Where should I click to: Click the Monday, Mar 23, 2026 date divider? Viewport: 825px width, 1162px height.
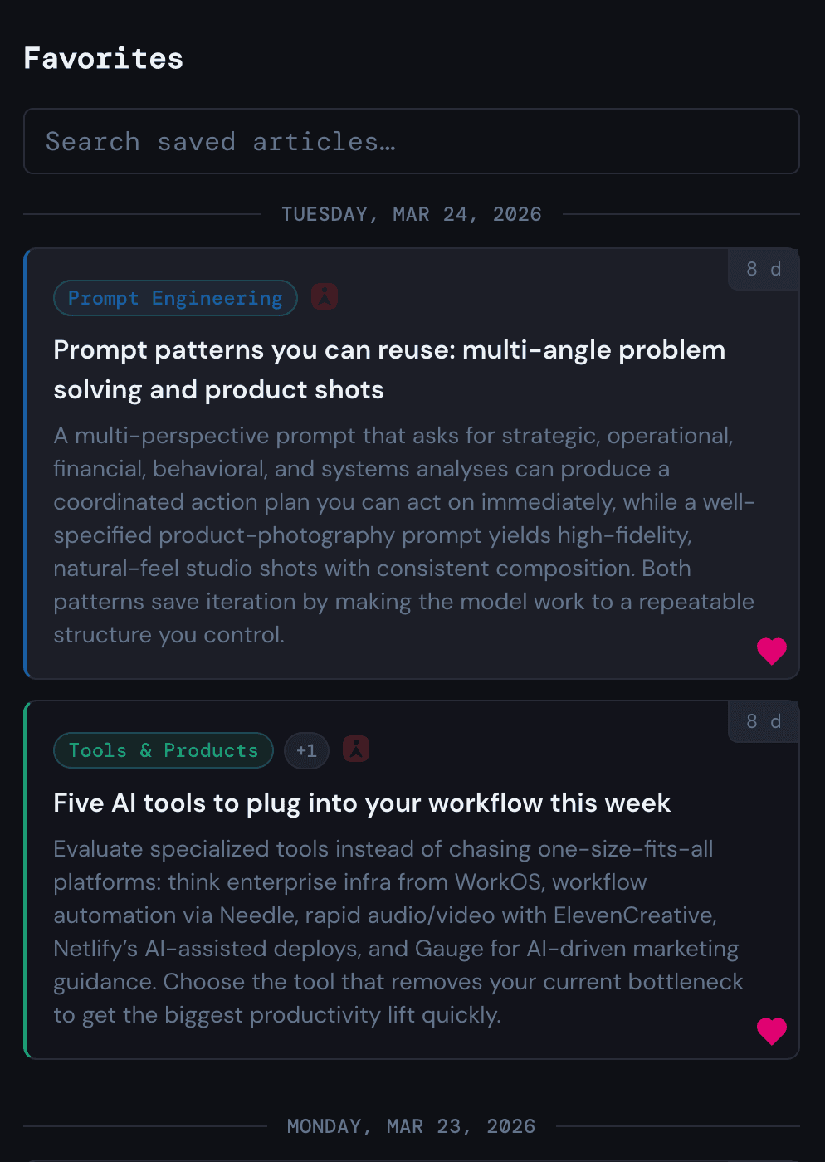[411, 1126]
